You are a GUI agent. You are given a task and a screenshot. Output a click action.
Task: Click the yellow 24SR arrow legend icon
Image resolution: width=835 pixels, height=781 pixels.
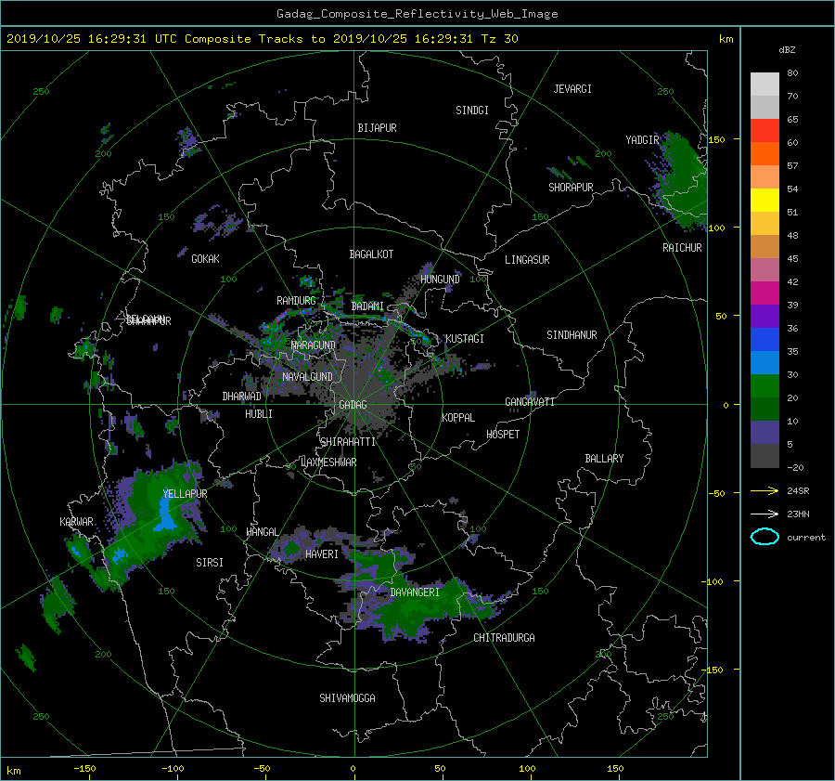pos(764,490)
